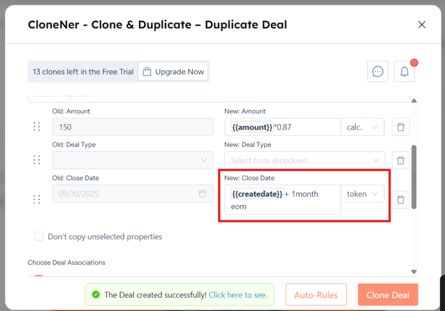Open the calc. mode dropdown for Amount

362,127
